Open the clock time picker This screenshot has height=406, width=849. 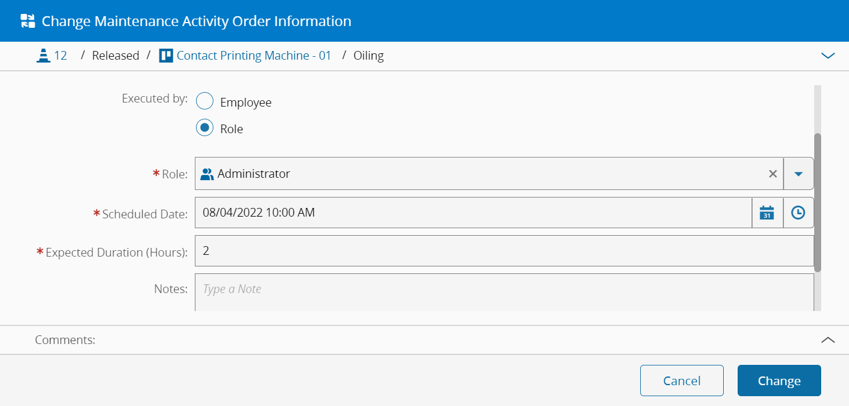coord(799,213)
